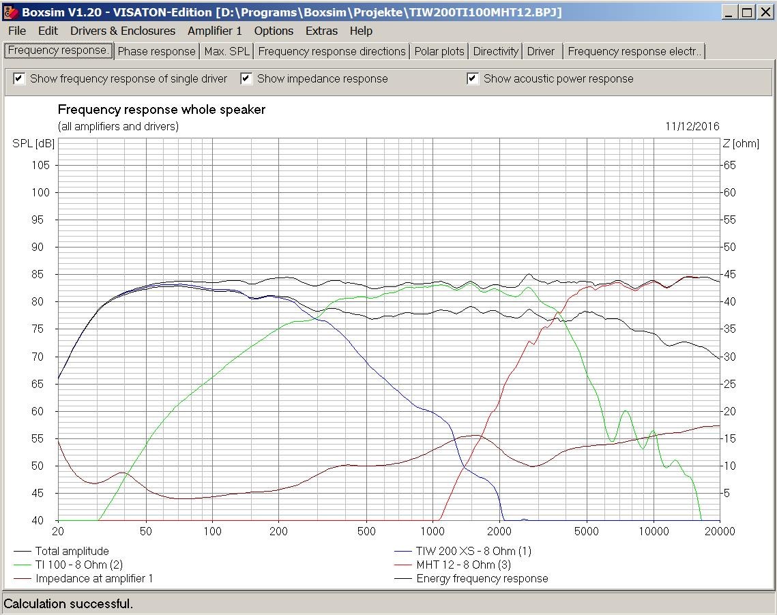Open the Extras menu
777x615 pixels.
coord(321,31)
